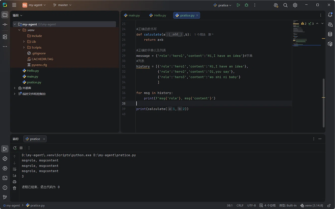Open the Python Console tool window
Viewport: 335px width, 209px height.
click(x=5, y=159)
